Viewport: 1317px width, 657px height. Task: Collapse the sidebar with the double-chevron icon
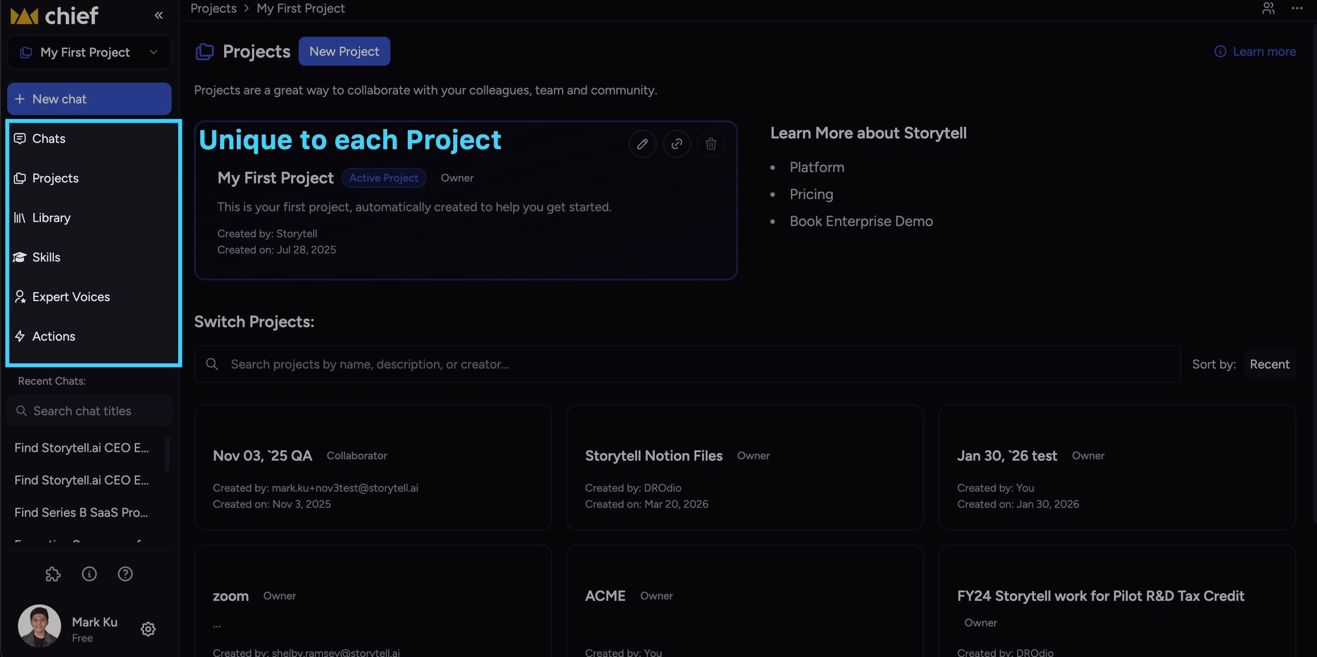159,15
